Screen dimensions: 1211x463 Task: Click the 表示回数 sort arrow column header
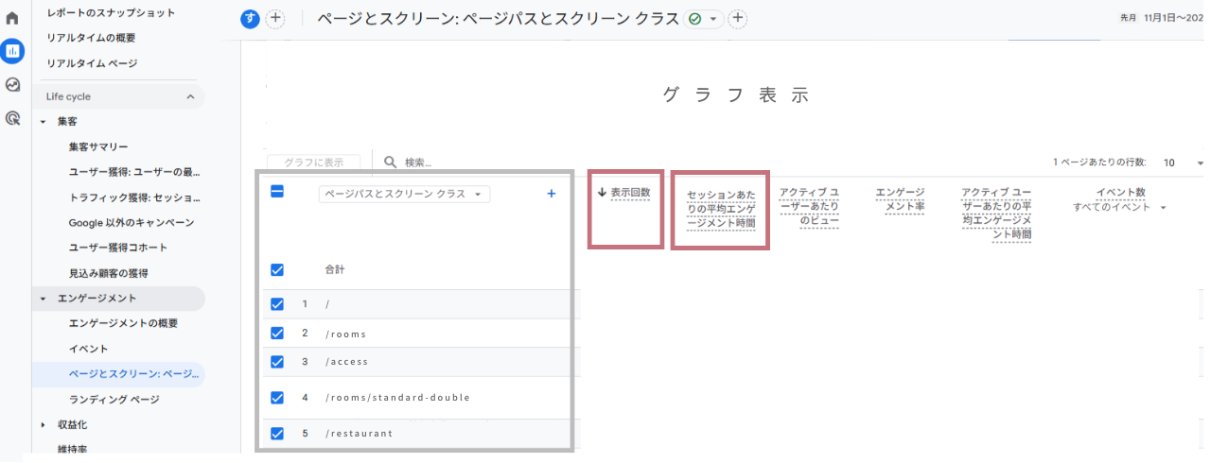pyautogui.click(x=624, y=193)
